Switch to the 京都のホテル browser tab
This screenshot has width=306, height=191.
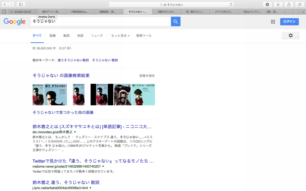[x=166, y=12]
